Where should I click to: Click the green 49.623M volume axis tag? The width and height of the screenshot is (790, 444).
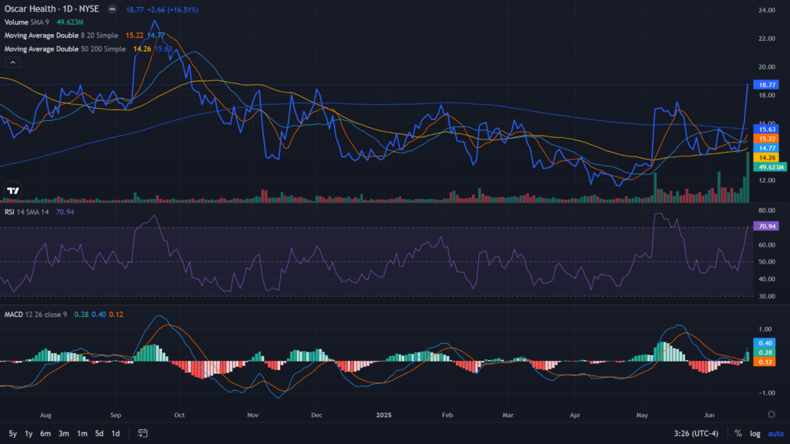[770, 167]
